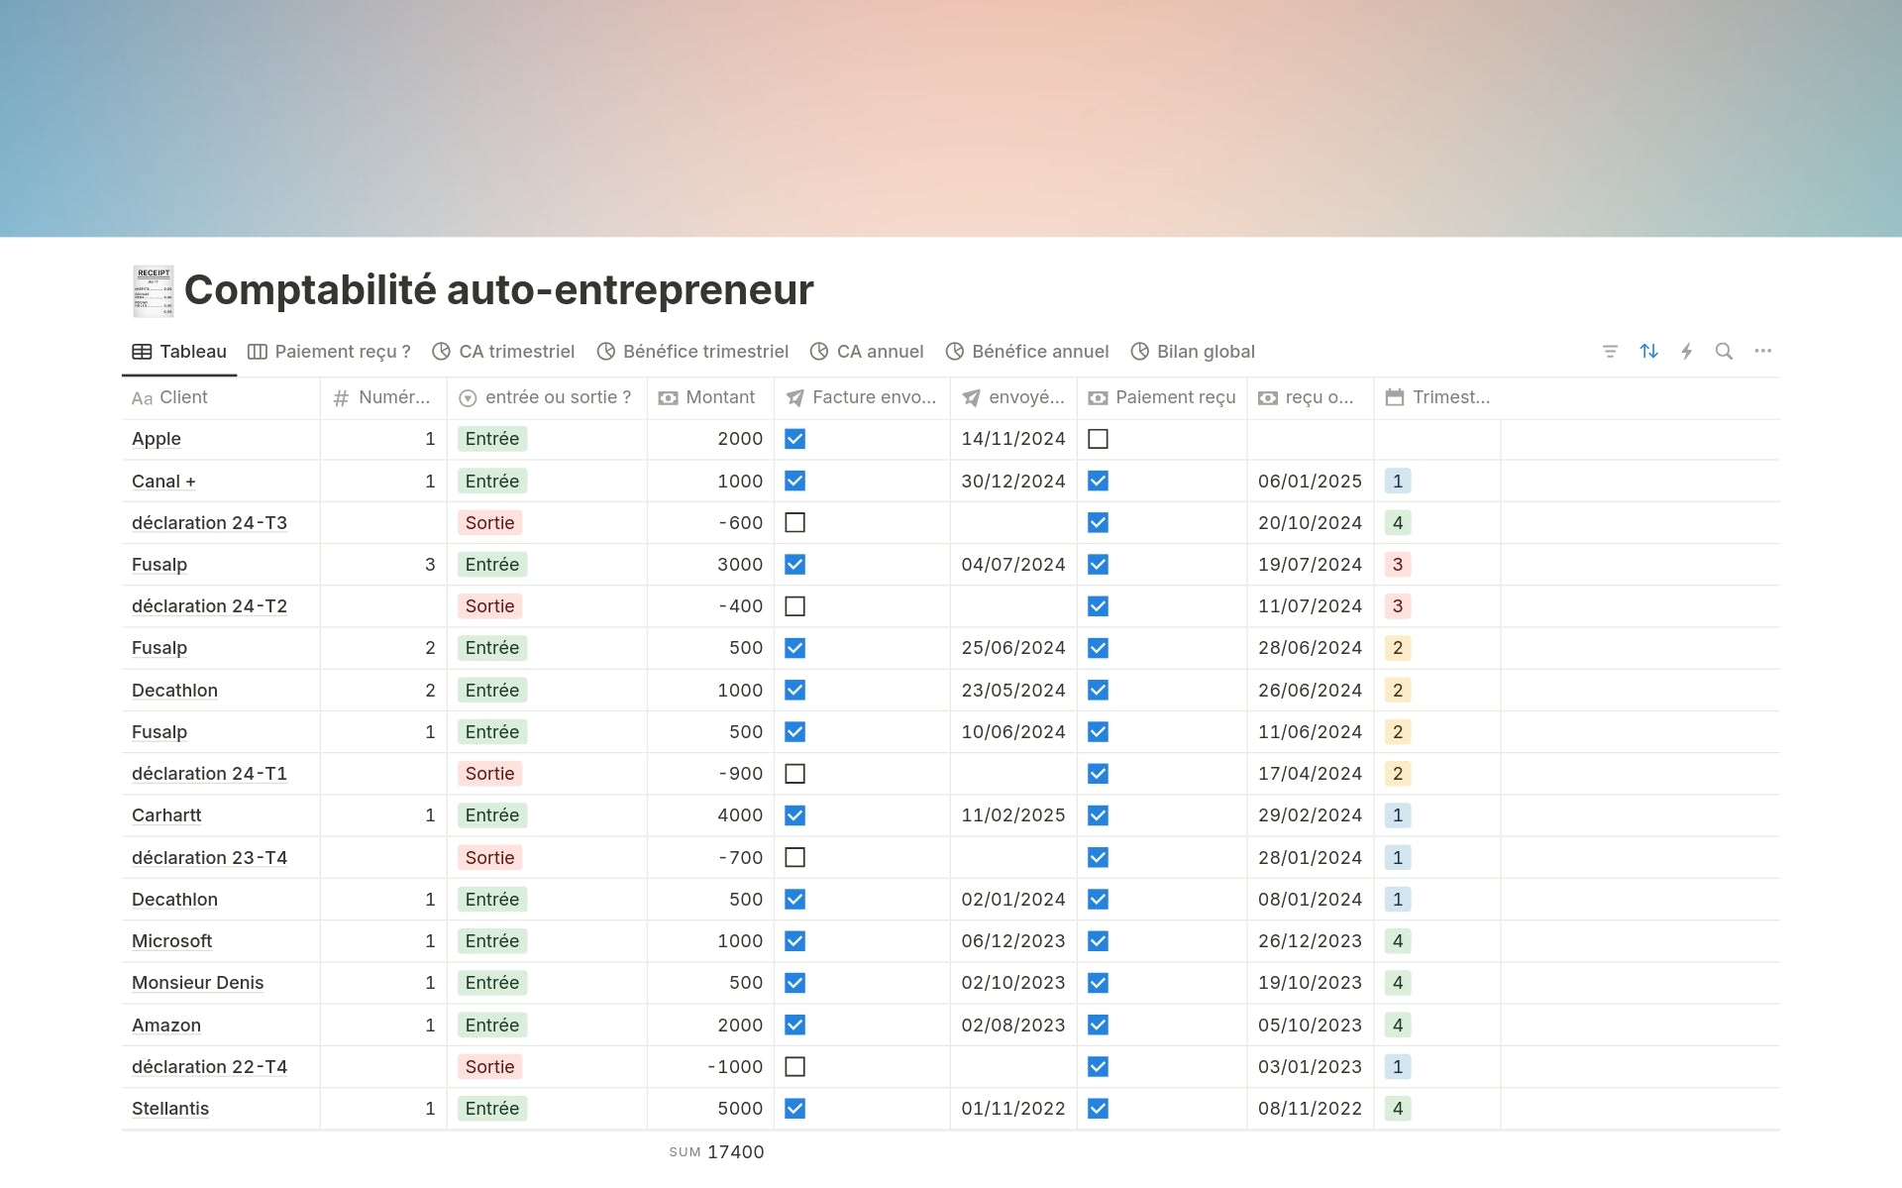The height and width of the screenshot is (1188, 1902).
Task: Click the sort arrows icon
Action: click(1648, 352)
